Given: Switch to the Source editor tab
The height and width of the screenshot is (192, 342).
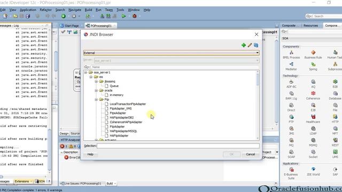Looking at the screenshot, I should pos(75,133).
